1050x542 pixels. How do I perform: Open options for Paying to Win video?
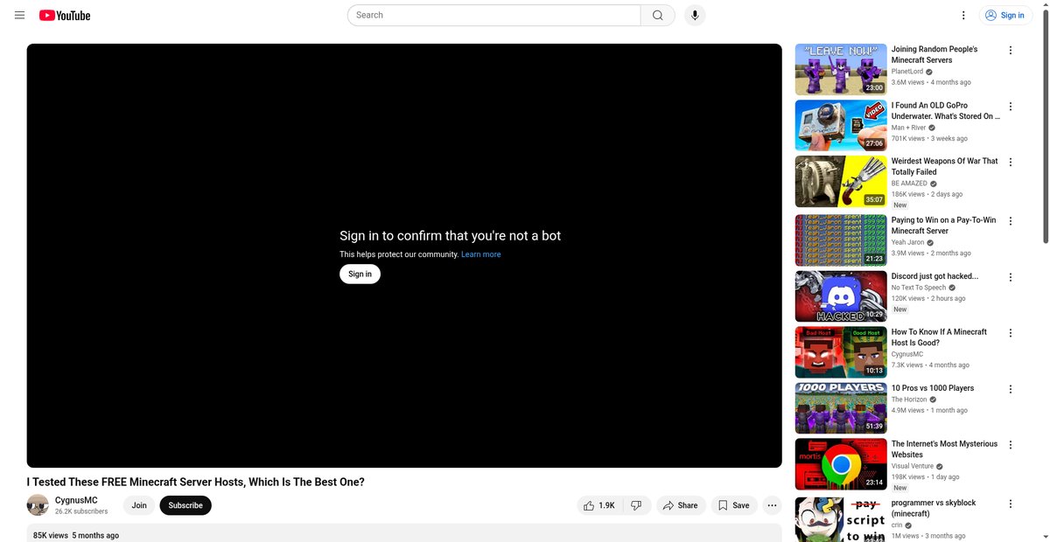click(1011, 221)
